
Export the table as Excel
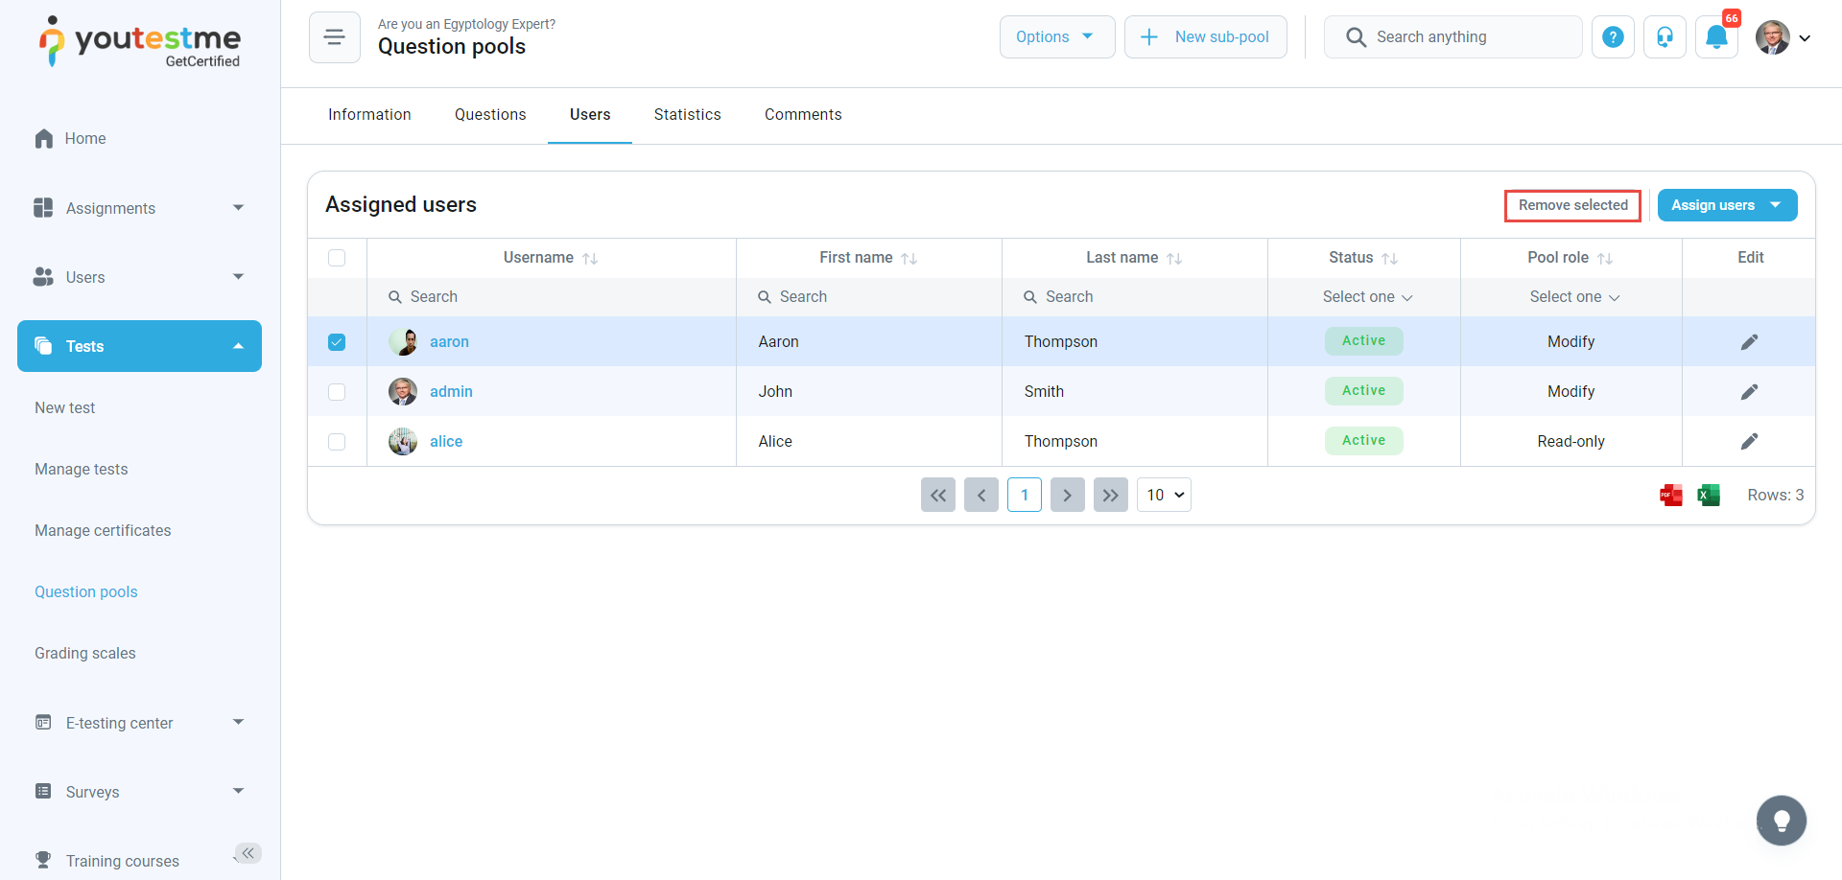point(1708,495)
